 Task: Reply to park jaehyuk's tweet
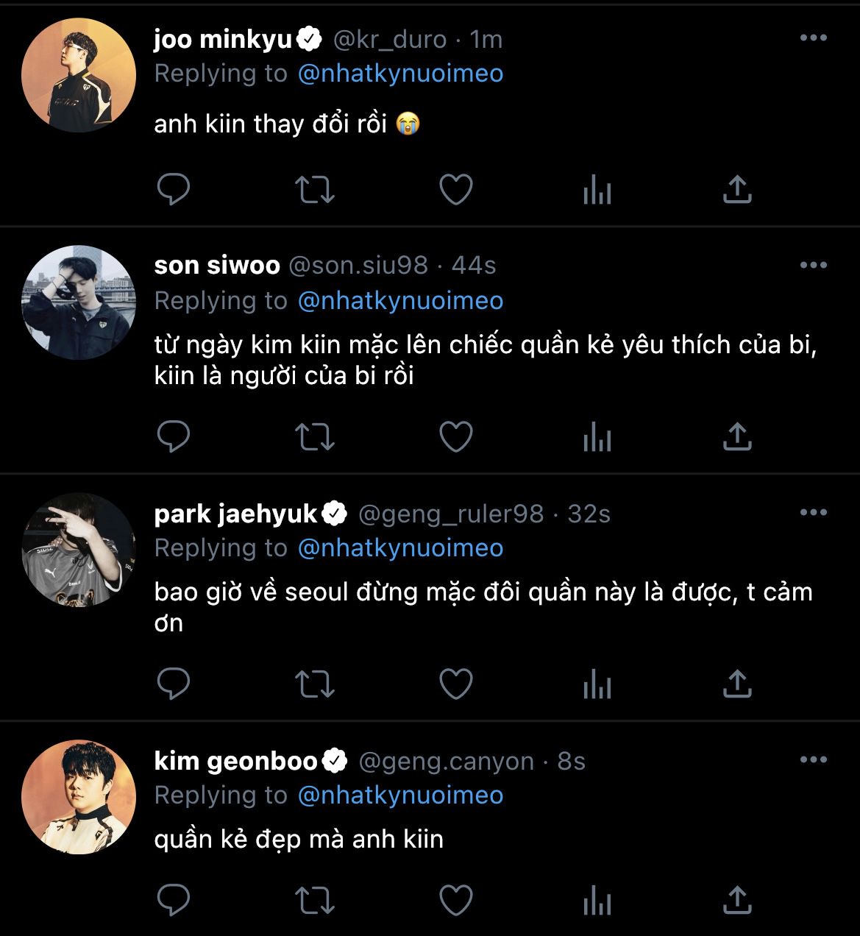click(x=174, y=685)
